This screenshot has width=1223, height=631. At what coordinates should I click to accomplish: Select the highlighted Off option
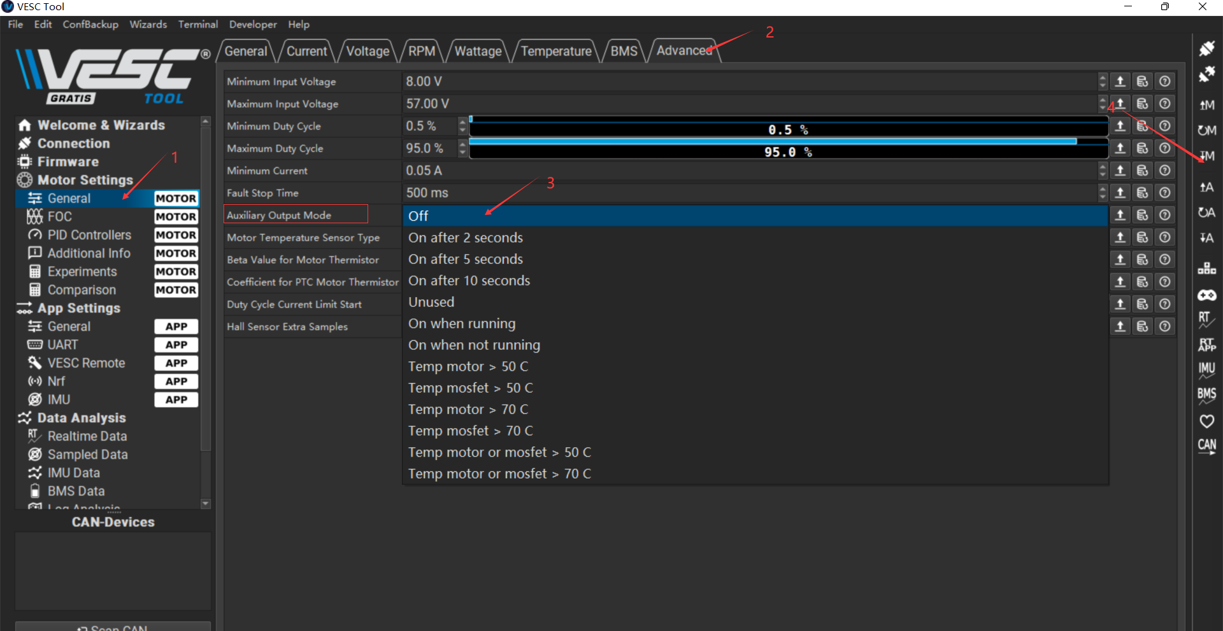[755, 216]
